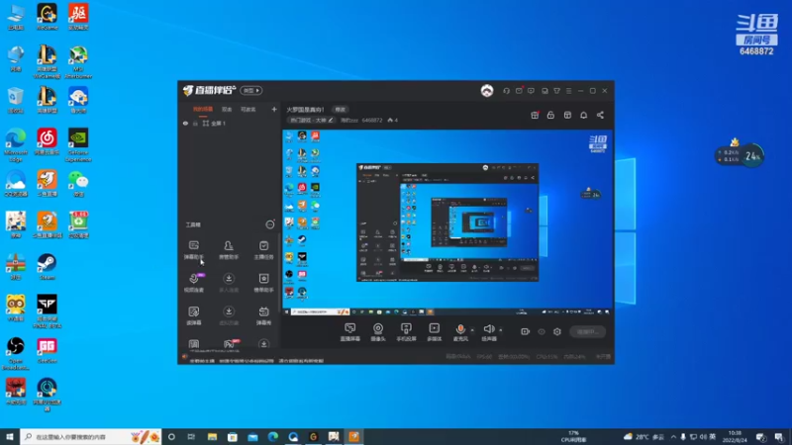Image resolution: width=792 pixels, height=445 pixels.
Task: Open the mail message icon in title bar
Action: point(519,91)
